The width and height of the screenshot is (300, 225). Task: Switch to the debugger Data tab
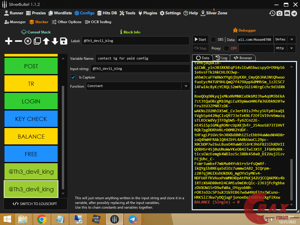(203, 58)
